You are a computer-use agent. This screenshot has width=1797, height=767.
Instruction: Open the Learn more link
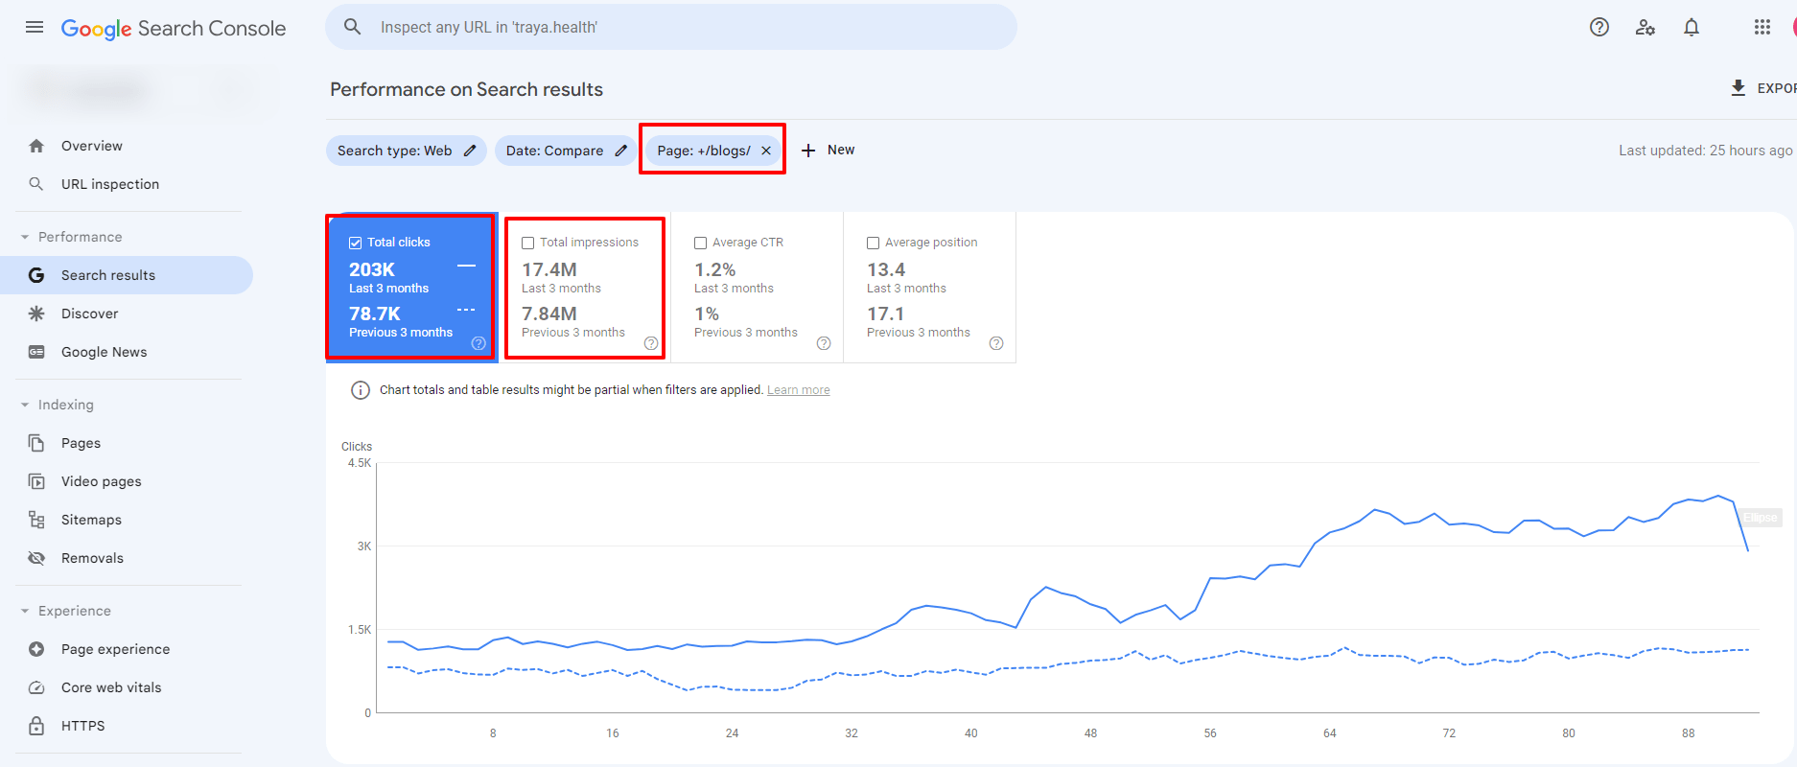click(x=798, y=390)
